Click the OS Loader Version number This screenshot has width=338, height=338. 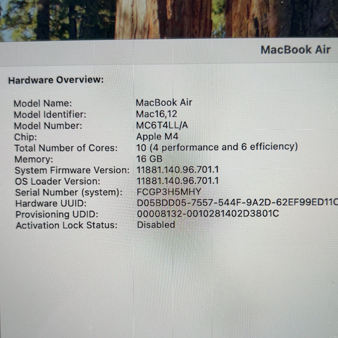coord(177,181)
